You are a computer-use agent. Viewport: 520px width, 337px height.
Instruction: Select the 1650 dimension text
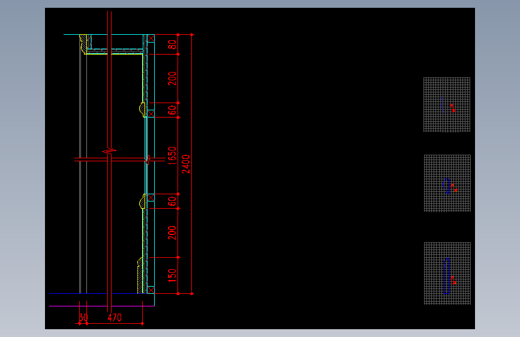pos(172,155)
